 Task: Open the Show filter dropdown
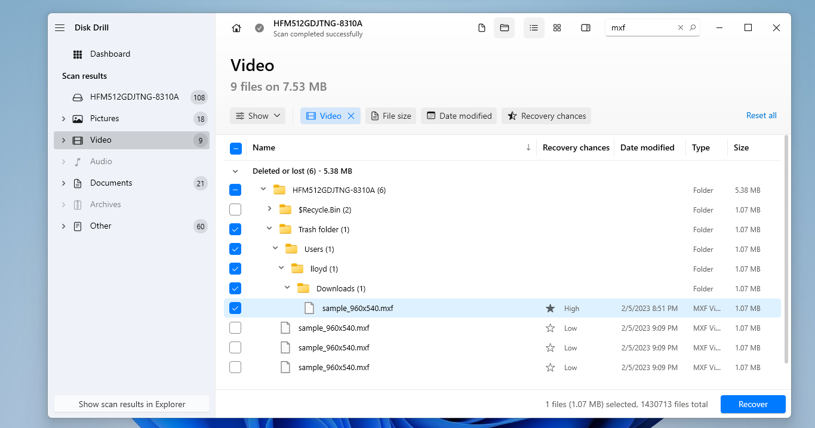click(x=258, y=116)
